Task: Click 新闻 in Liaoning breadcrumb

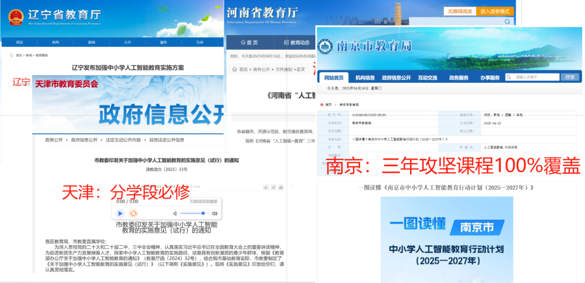Action: [x=29, y=55]
